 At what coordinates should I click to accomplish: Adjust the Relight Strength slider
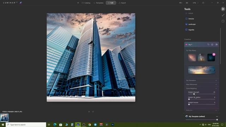pos(194,94)
